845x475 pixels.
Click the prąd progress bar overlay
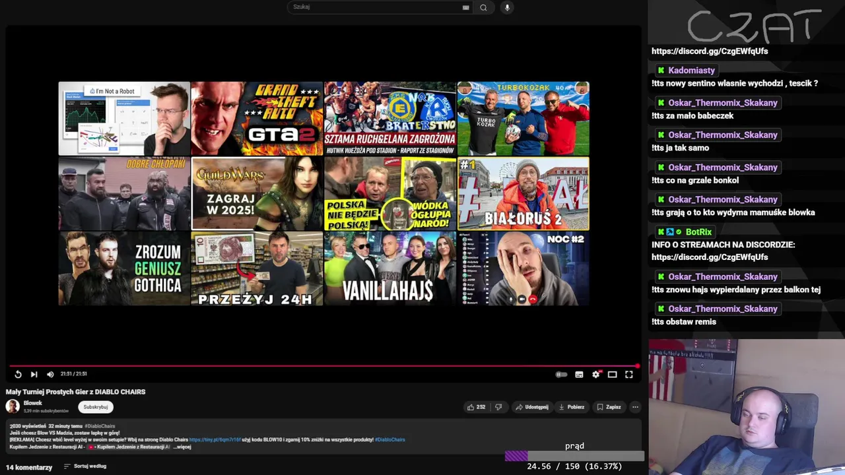pyautogui.click(x=574, y=456)
